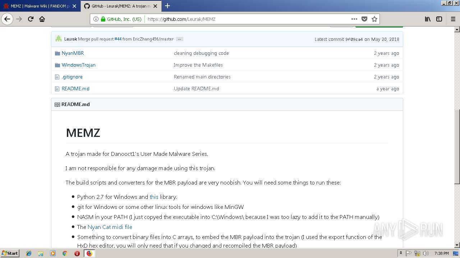Launch Internet Explorer from the taskbar

coord(29,253)
